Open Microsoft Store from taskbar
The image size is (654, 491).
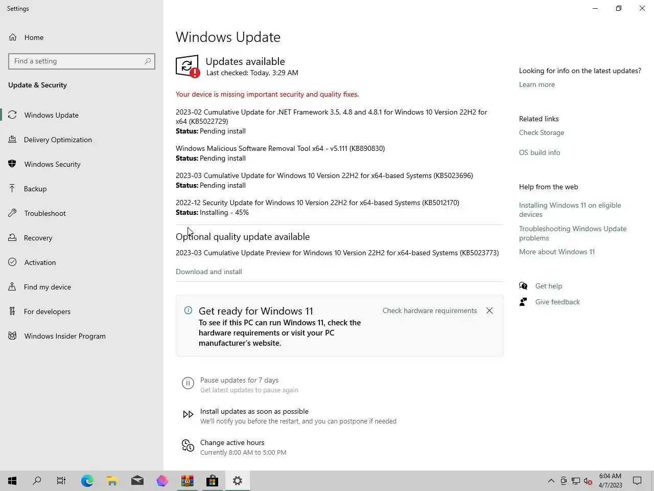212,481
